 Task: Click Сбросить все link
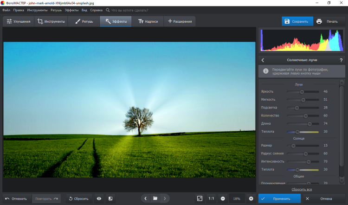[x=302, y=190]
